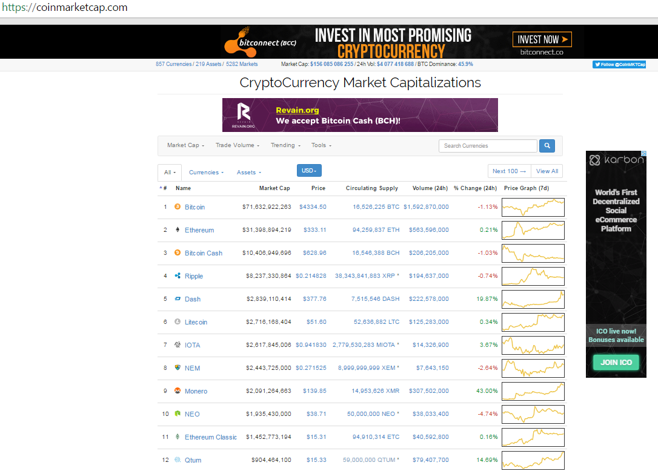Image resolution: width=658 pixels, height=471 pixels.
Task: Open the Ethereum Classic link
Action: point(211,437)
